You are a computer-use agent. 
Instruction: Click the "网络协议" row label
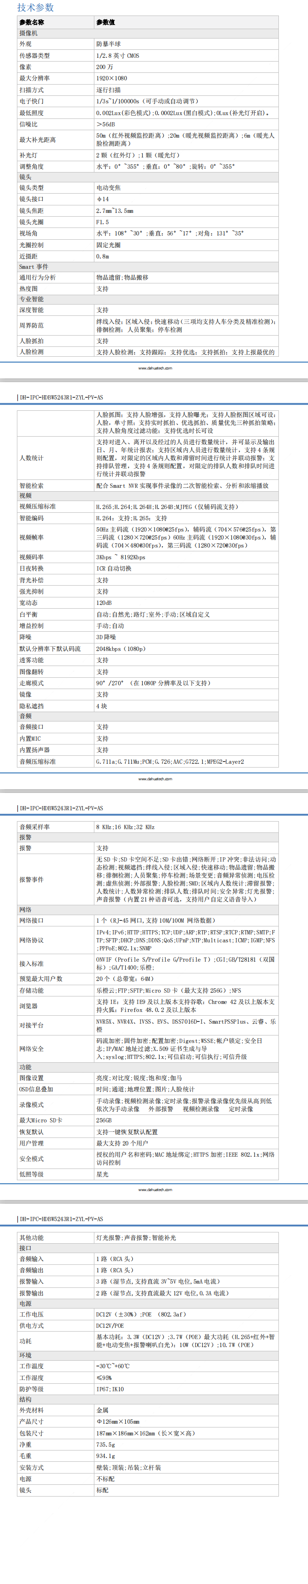coord(31,940)
